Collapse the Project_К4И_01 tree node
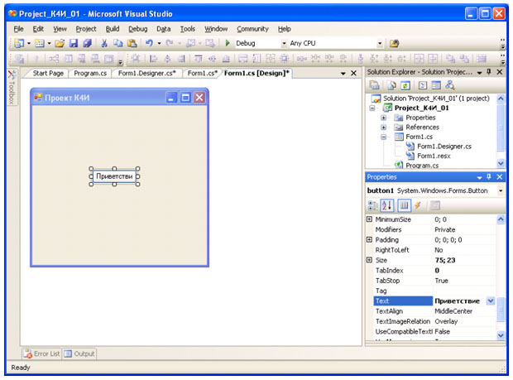 (x=372, y=108)
